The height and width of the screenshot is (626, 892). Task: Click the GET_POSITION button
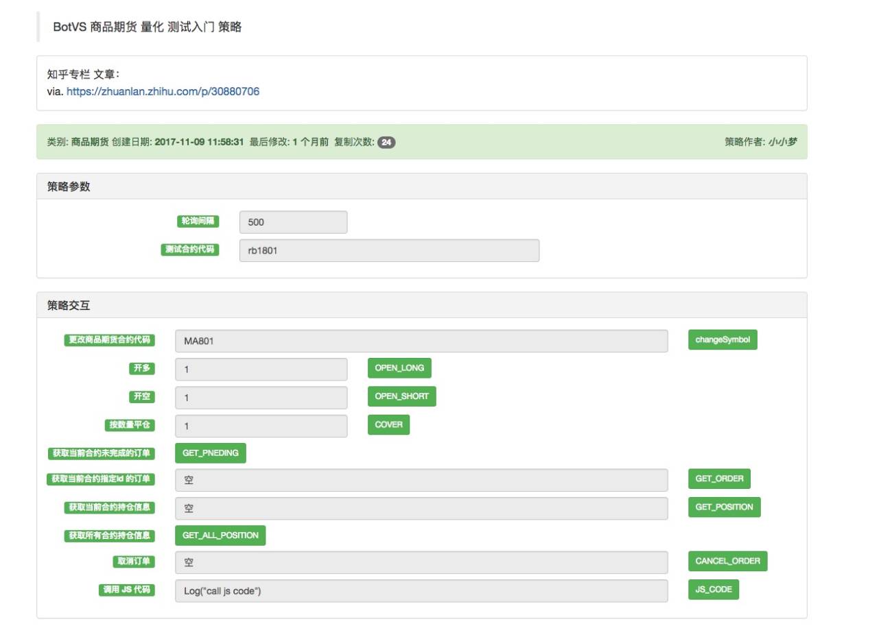(724, 507)
